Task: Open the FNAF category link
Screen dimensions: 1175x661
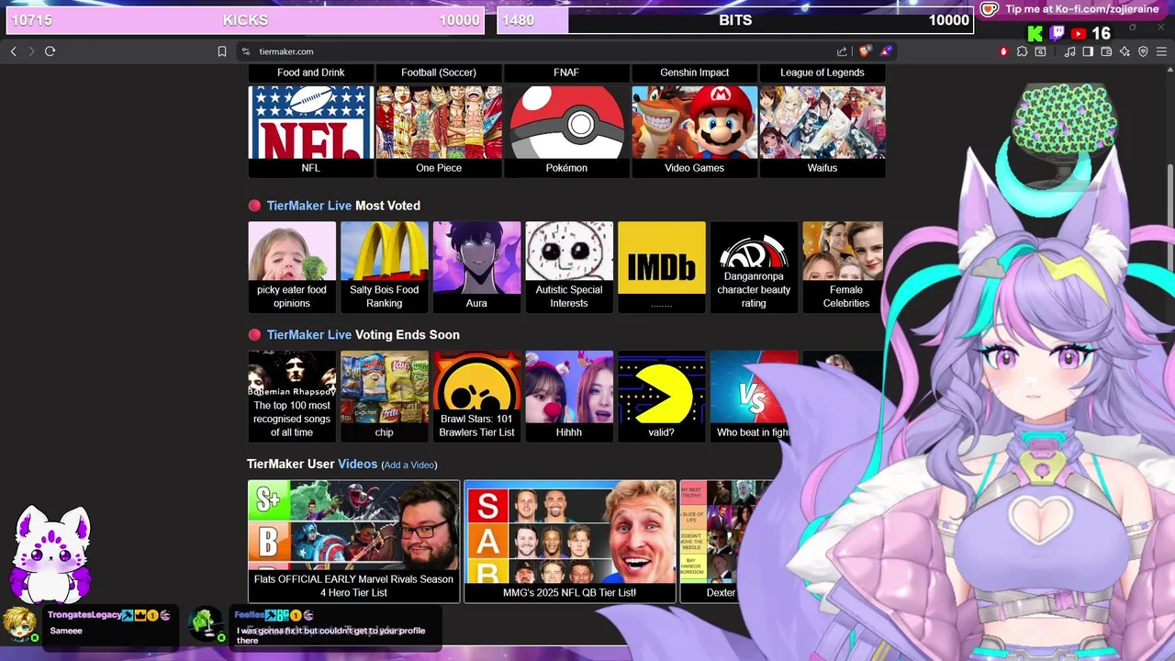Action: pyautogui.click(x=566, y=73)
